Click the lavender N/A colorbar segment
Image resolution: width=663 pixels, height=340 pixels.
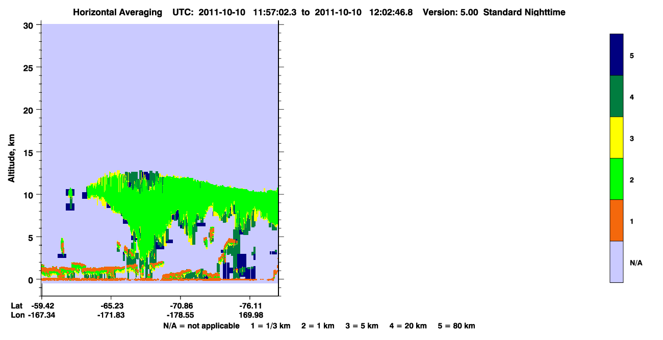click(616, 261)
